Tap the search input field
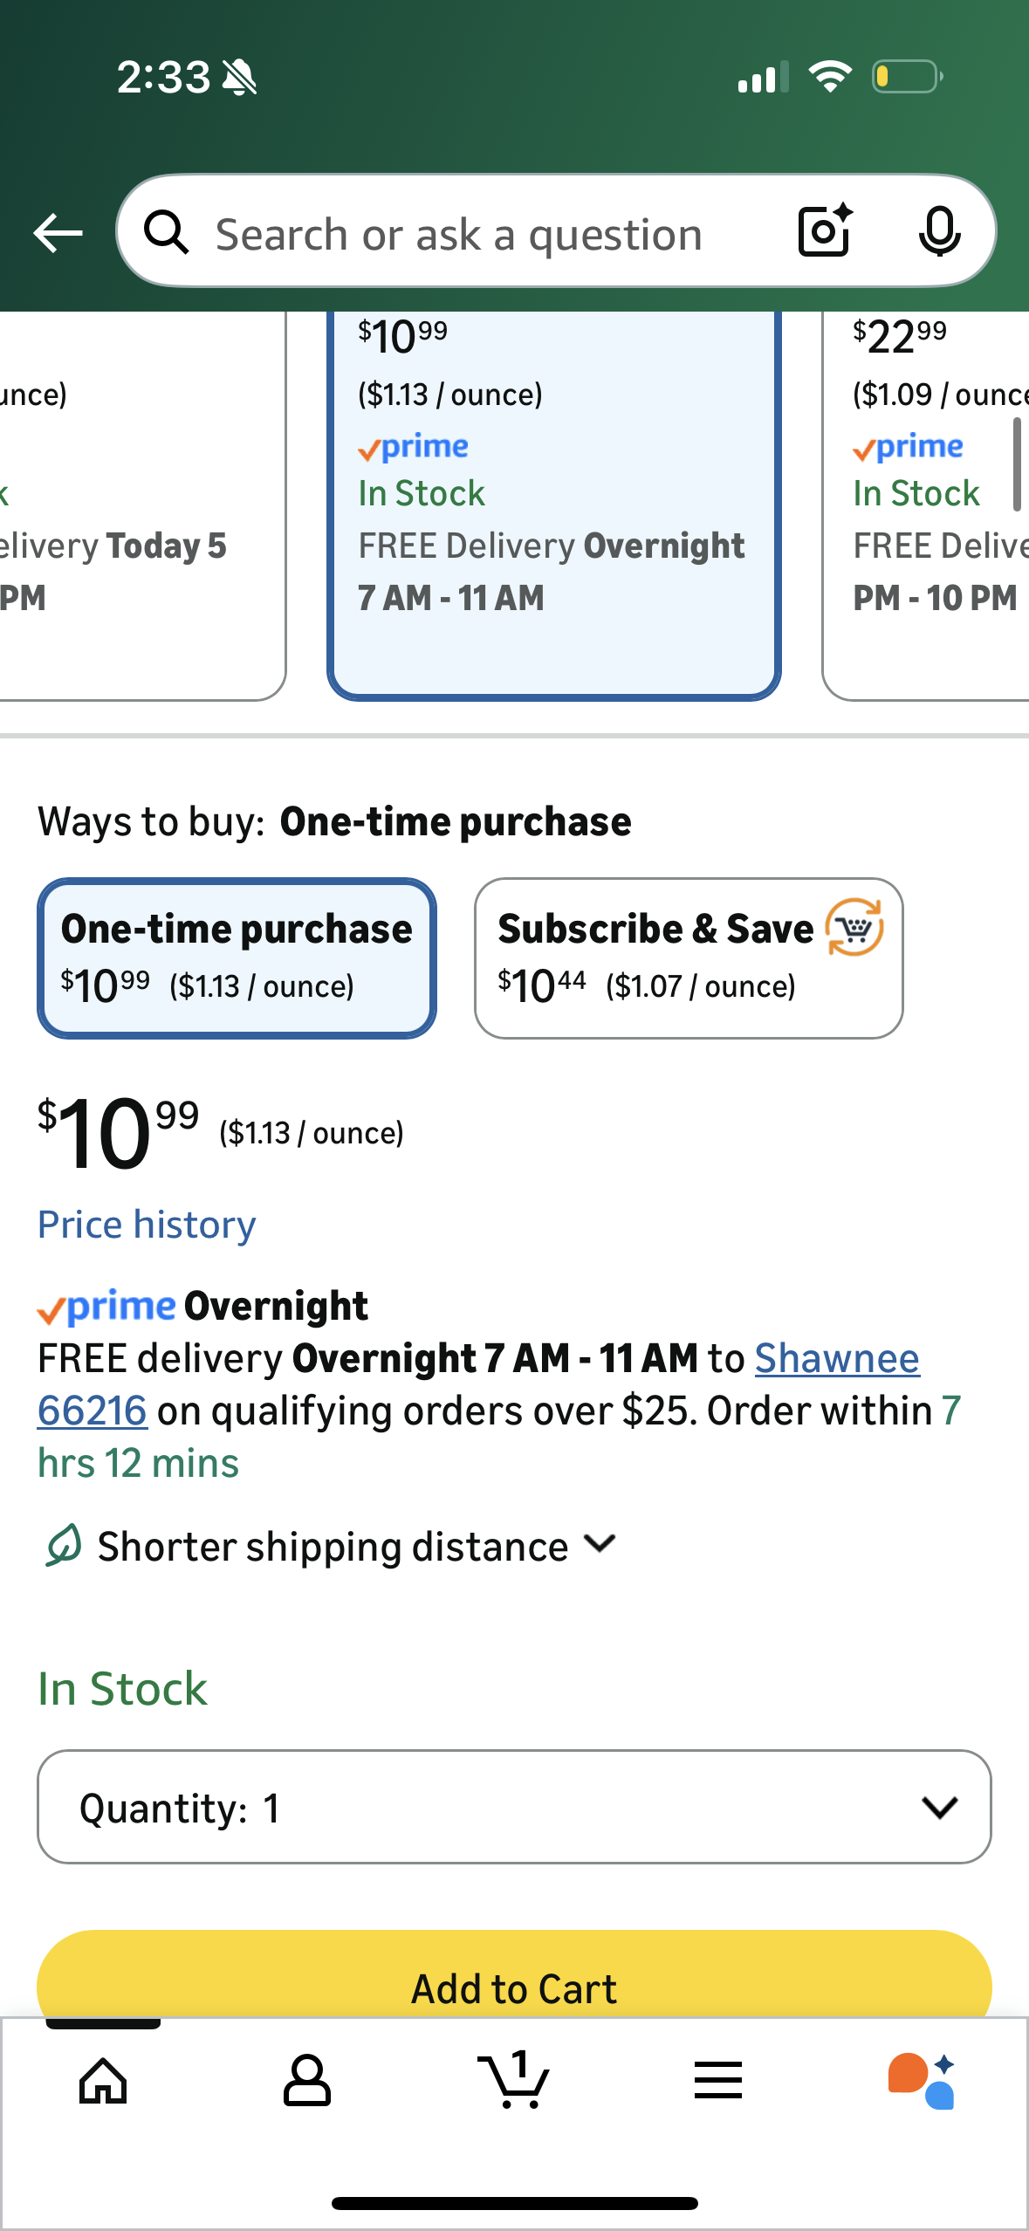Screen dimensions: 1029x2231 pyautogui.click(x=489, y=234)
